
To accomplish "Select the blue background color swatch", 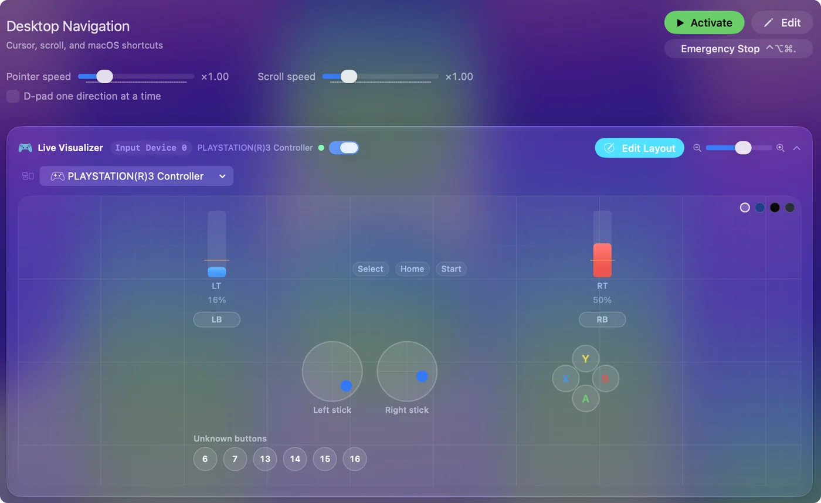I will coord(760,208).
